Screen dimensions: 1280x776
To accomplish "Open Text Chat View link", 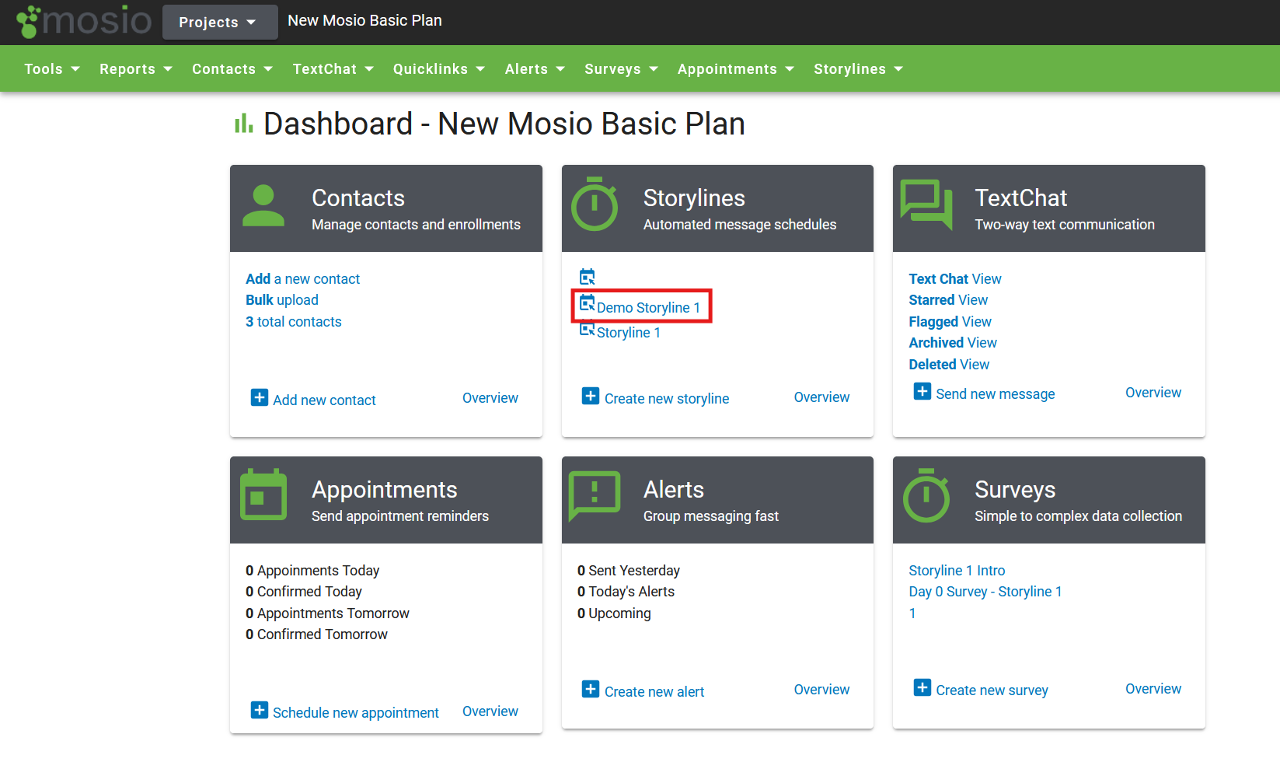I will pos(955,279).
